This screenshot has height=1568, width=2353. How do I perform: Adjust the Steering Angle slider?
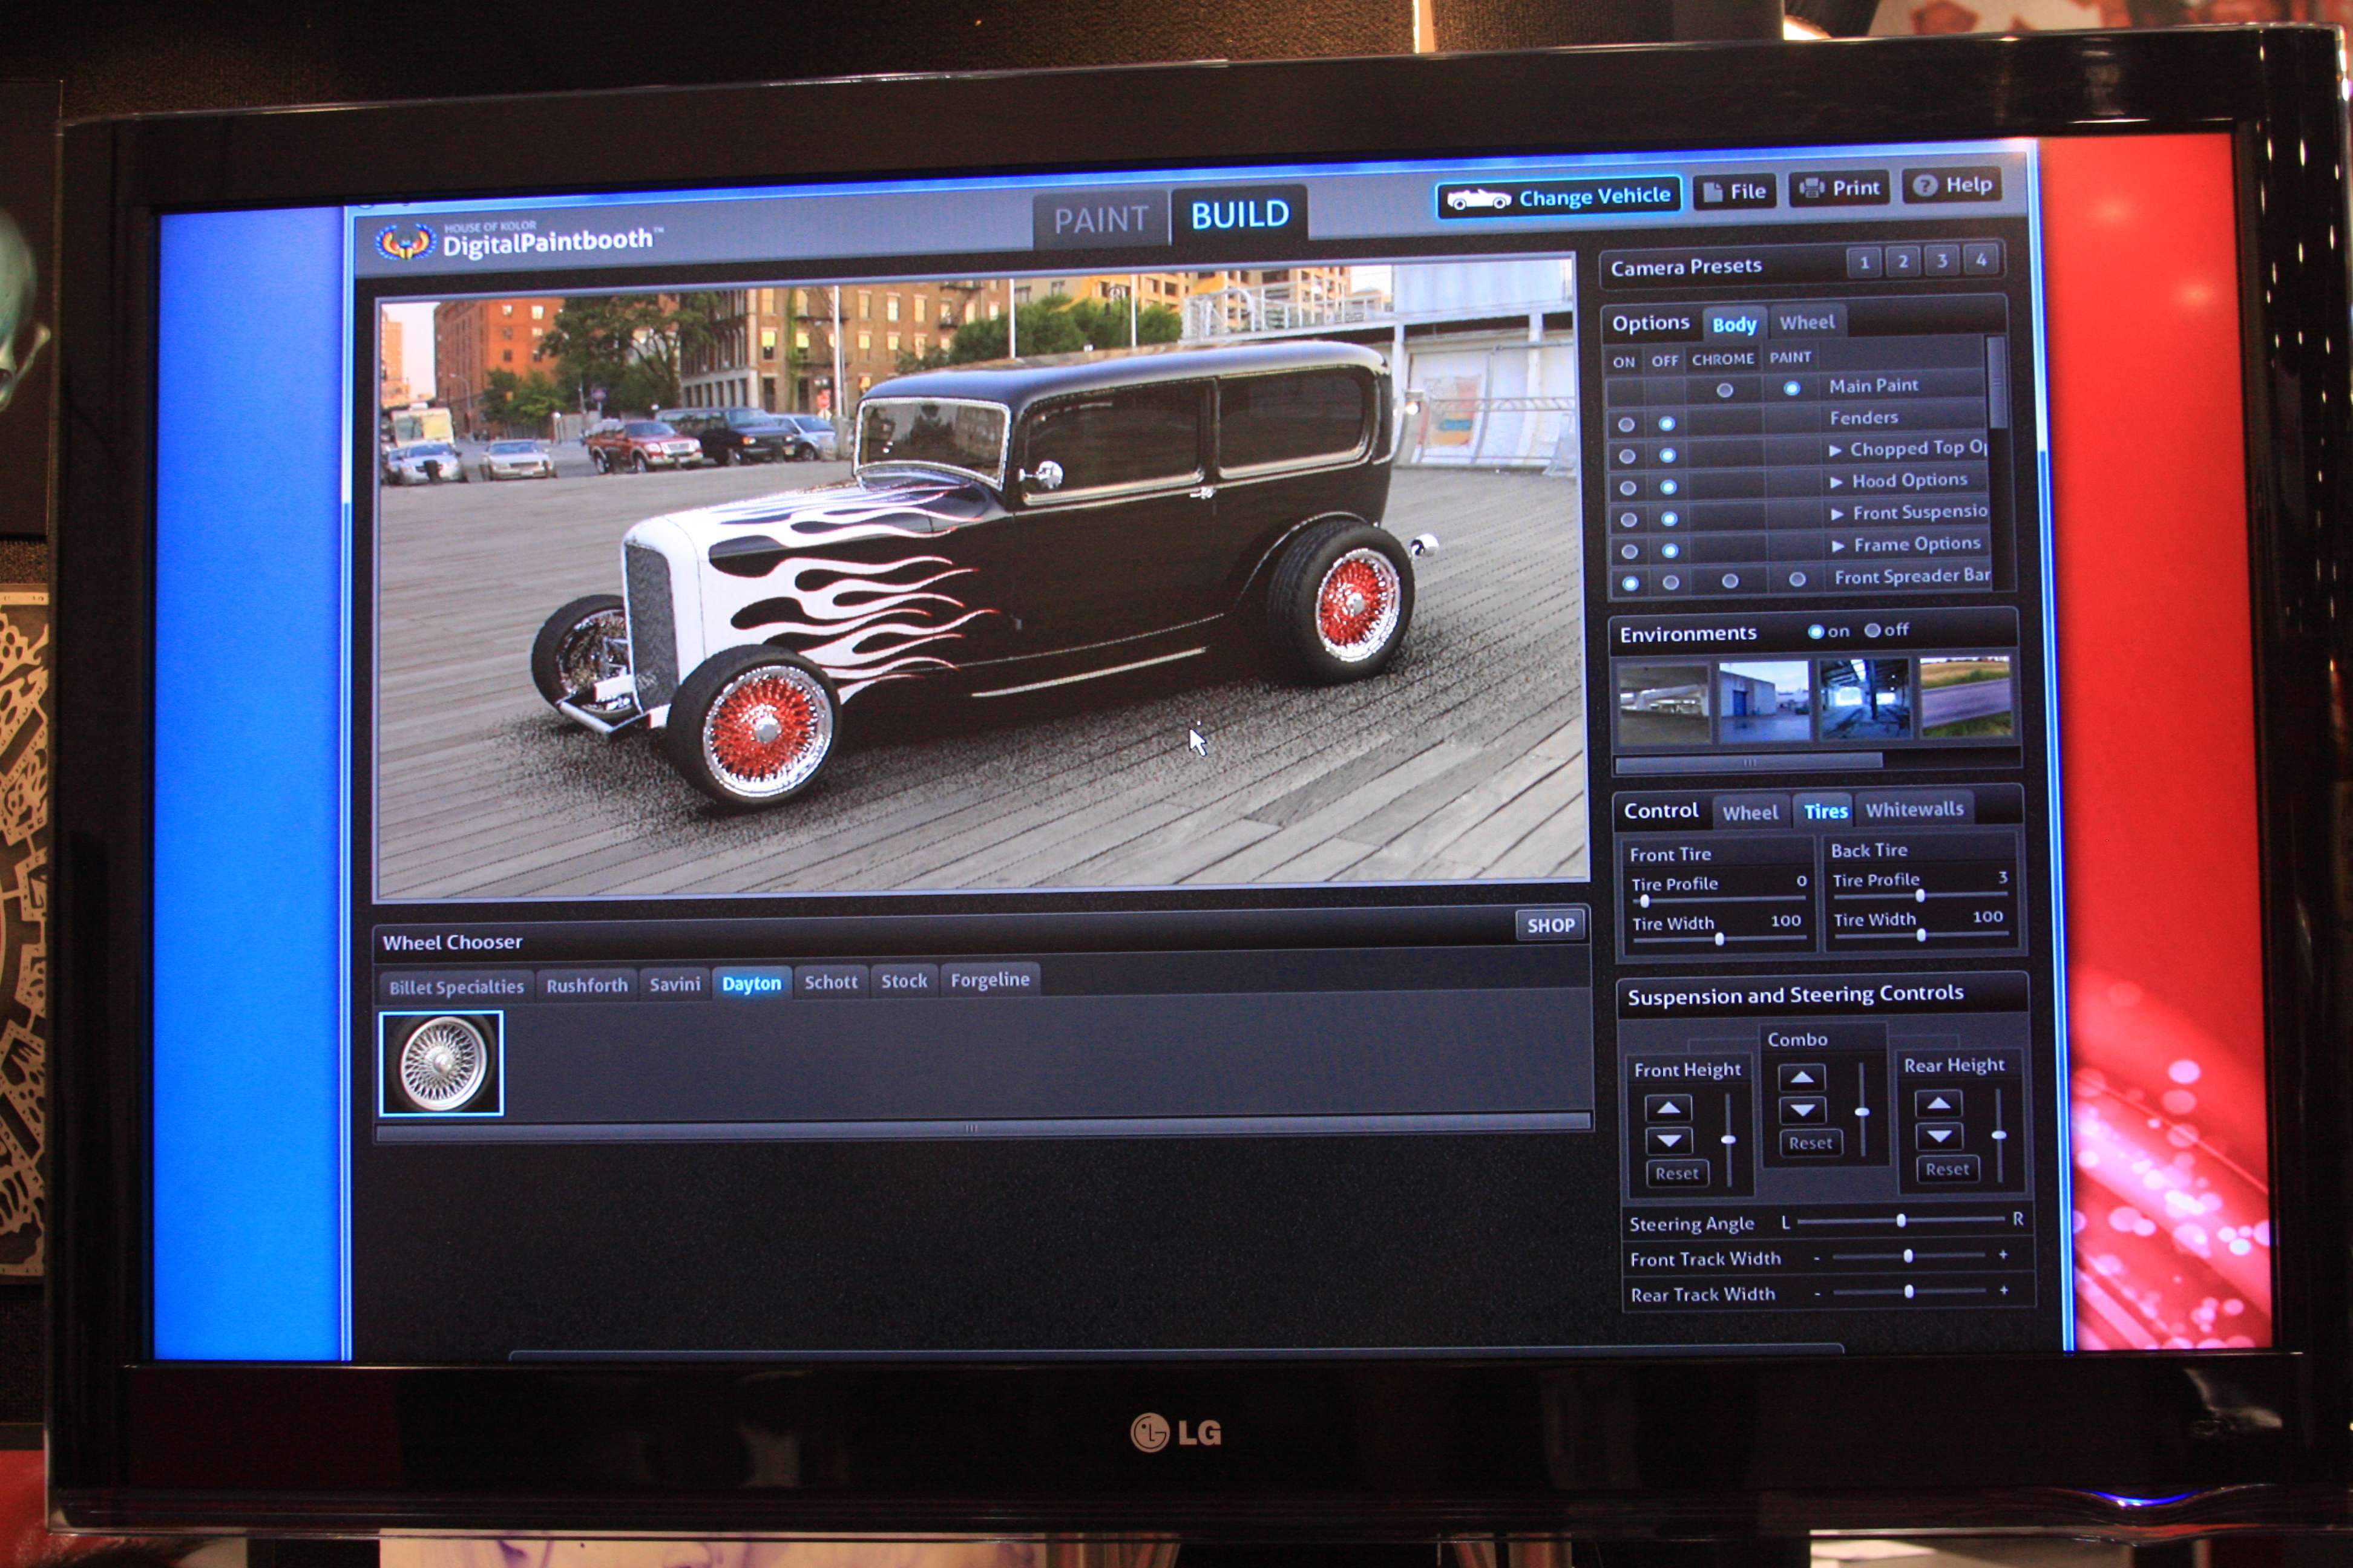click(x=1901, y=1221)
